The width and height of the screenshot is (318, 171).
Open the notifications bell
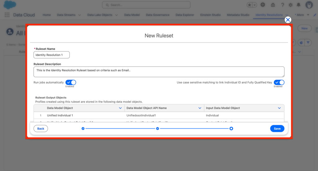[x=298, y=5]
